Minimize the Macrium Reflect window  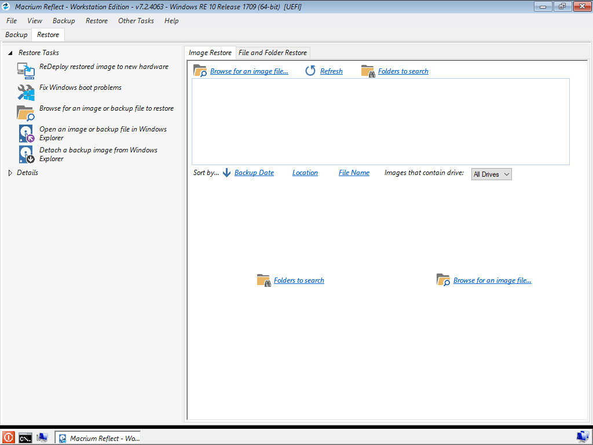click(x=543, y=6)
